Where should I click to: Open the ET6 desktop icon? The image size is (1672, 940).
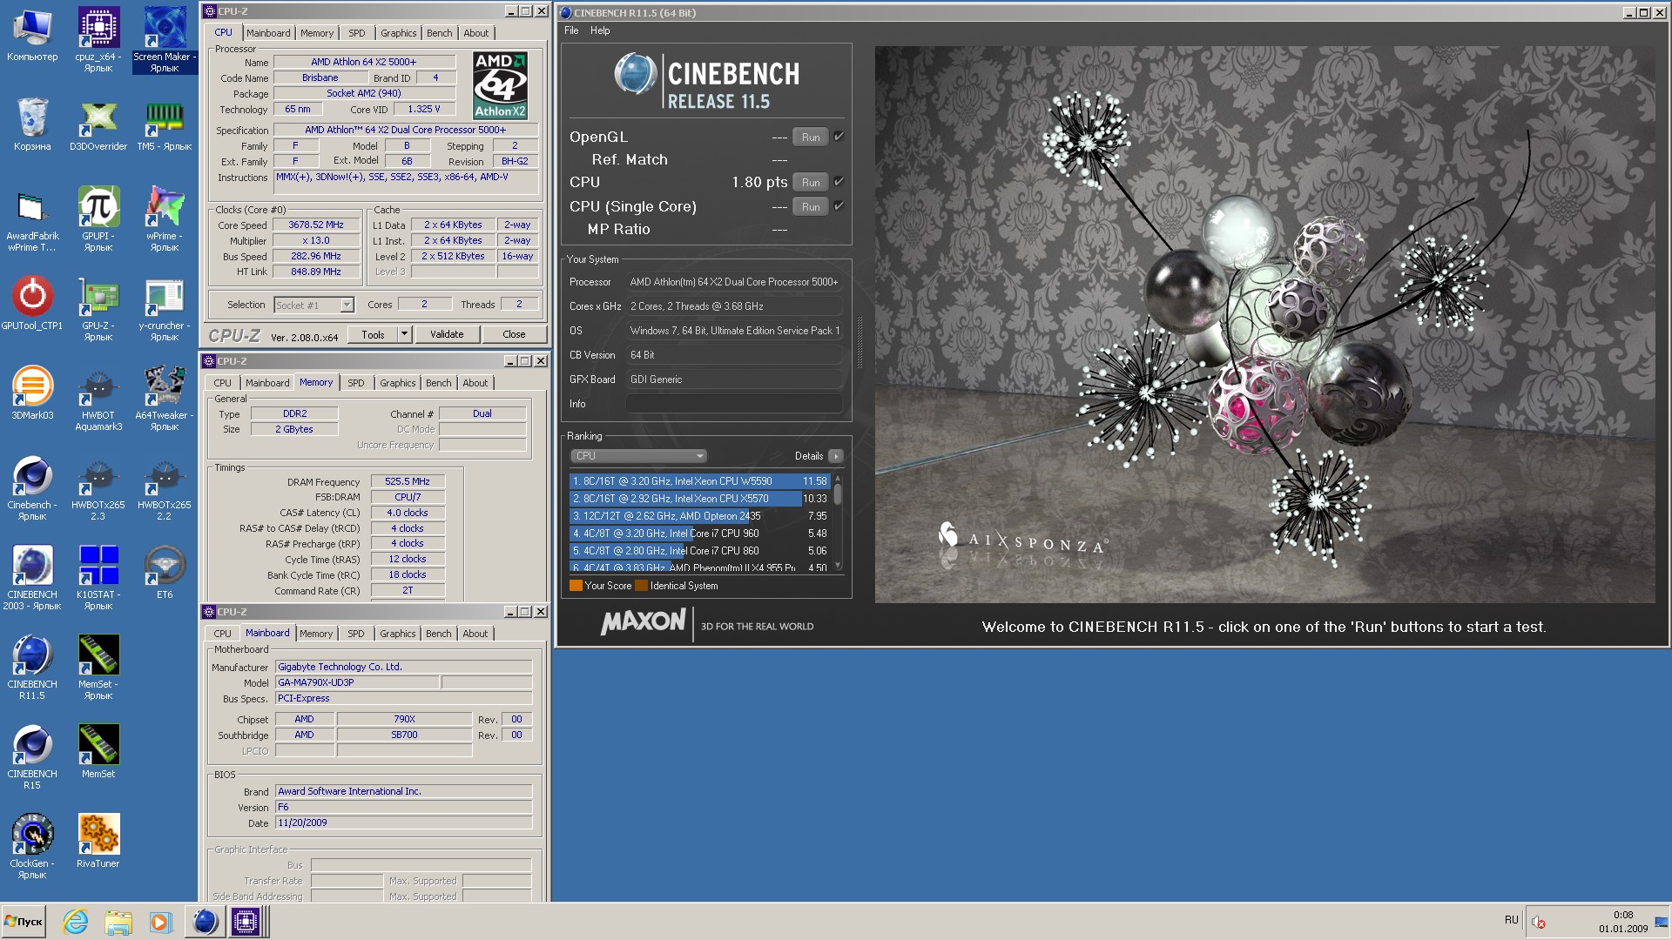pyautogui.click(x=165, y=573)
